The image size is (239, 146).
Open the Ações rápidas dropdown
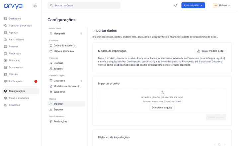[x=193, y=5]
